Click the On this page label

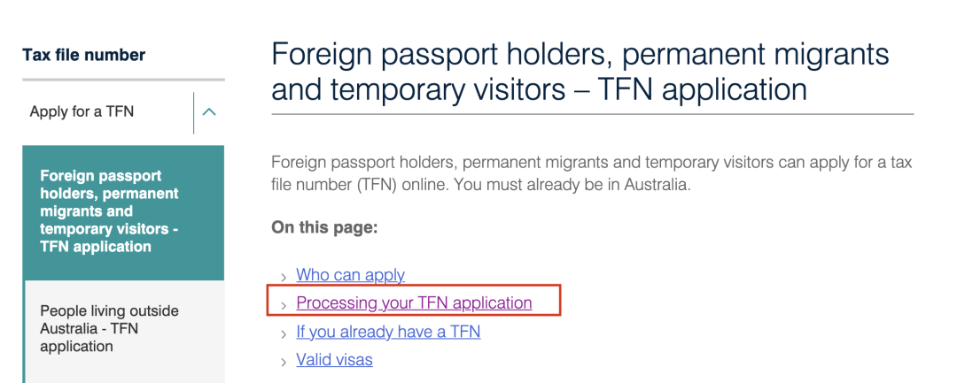click(x=324, y=228)
